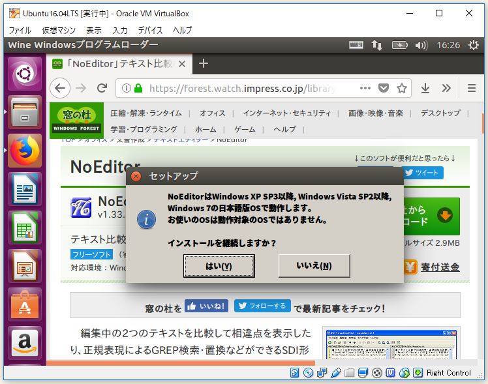Open VirtualBox 表示 menu
488x384 pixels.
(x=94, y=30)
